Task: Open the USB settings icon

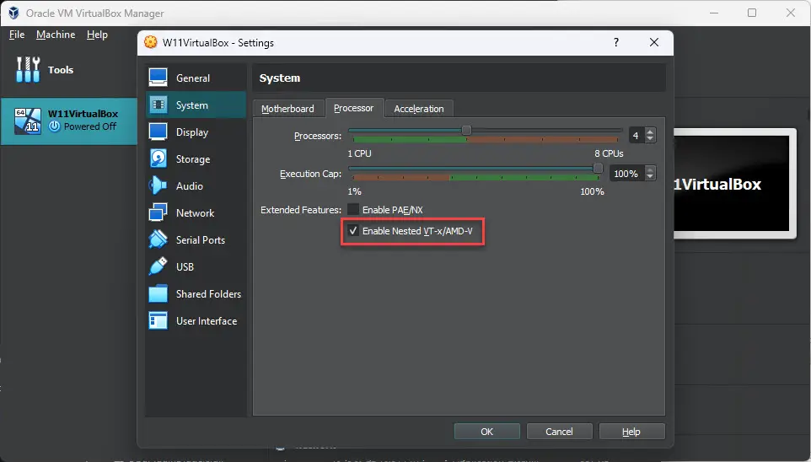Action: point(158,267)
